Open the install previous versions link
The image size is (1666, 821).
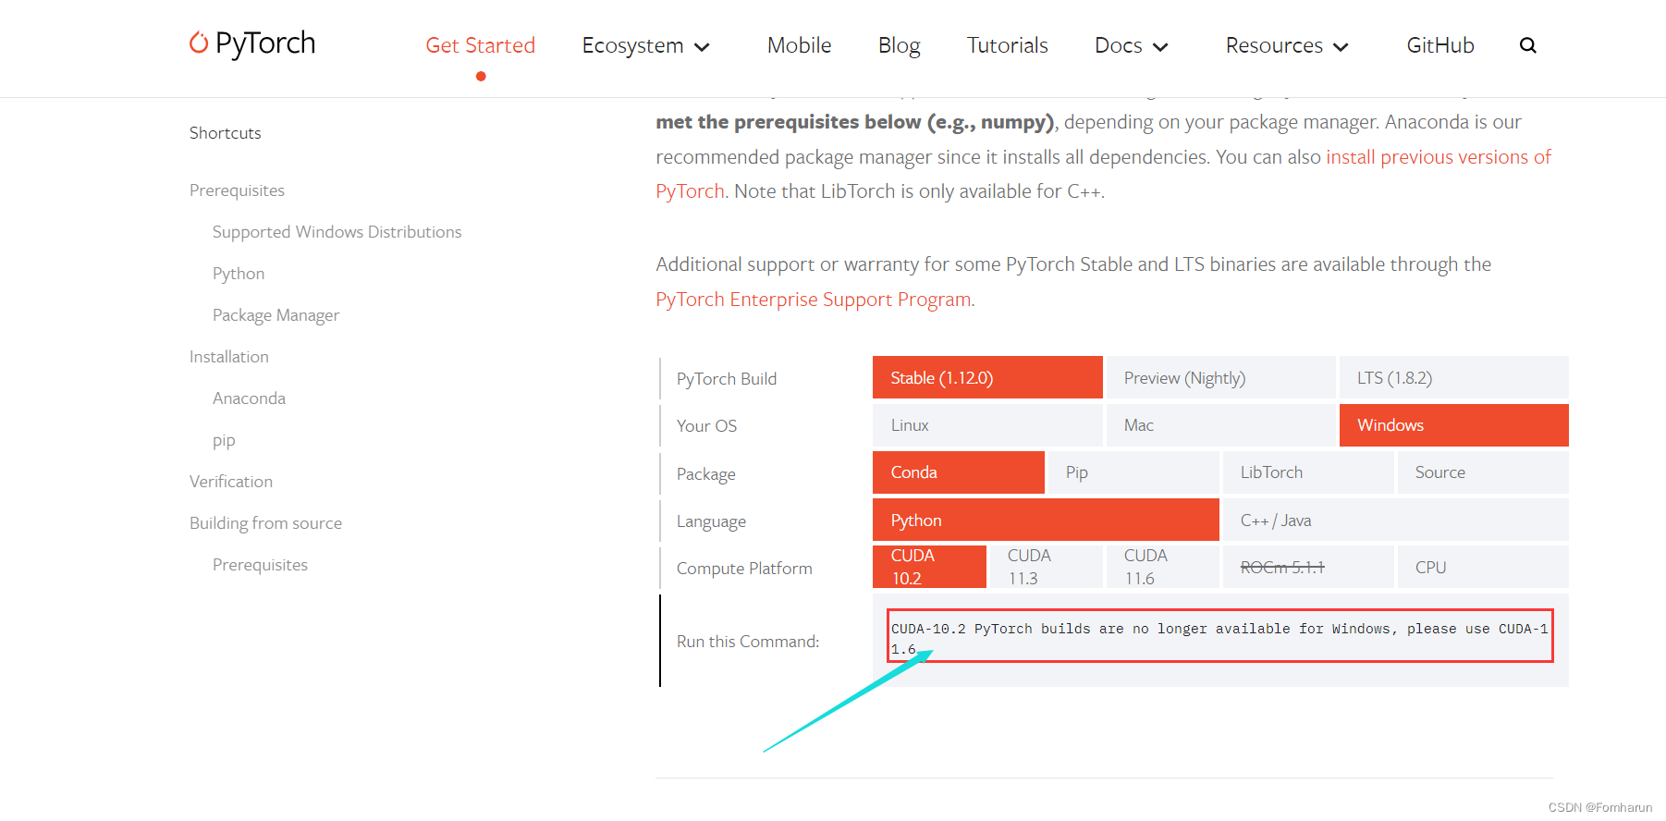[x=1438, y=157]
